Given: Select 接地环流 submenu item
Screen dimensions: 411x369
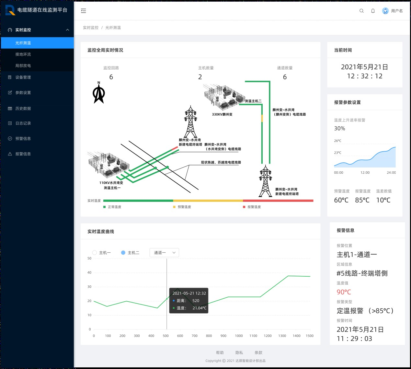Looking at the screenshot, I should (23, 54).
